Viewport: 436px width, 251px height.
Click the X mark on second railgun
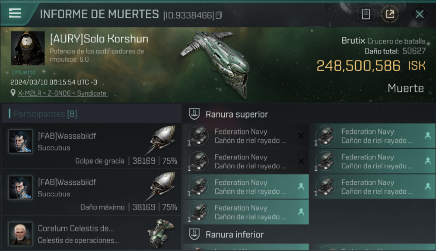tap(301, 161)
